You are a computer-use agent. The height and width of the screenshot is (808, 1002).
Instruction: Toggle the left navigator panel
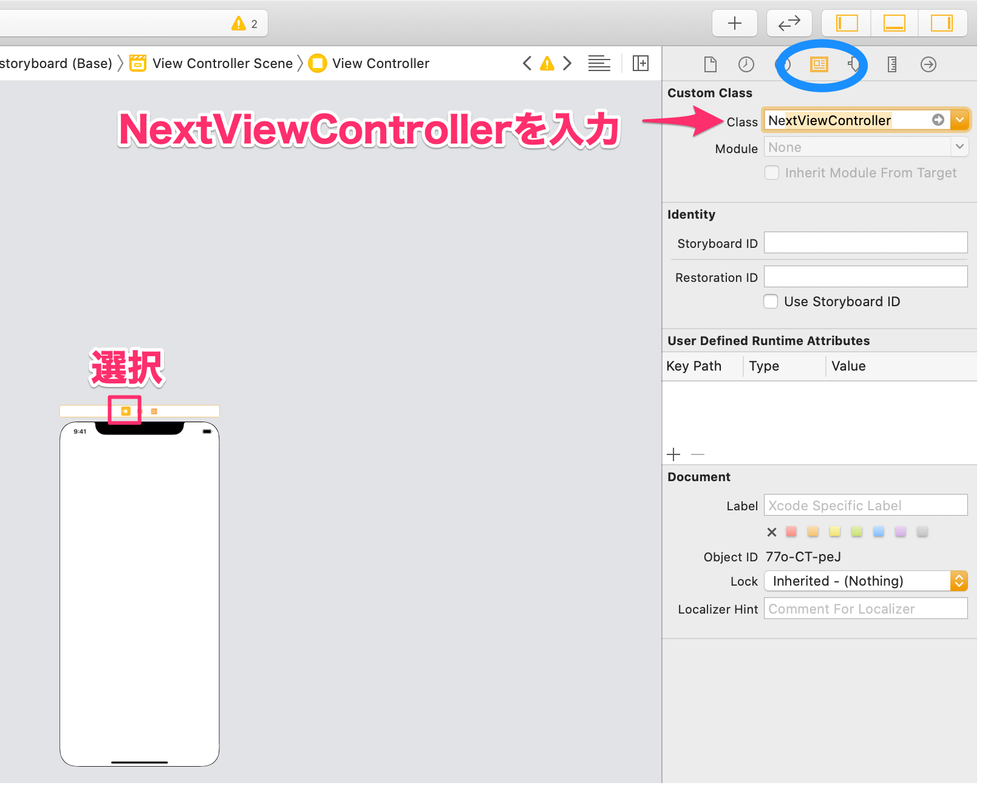pos(847,23)
